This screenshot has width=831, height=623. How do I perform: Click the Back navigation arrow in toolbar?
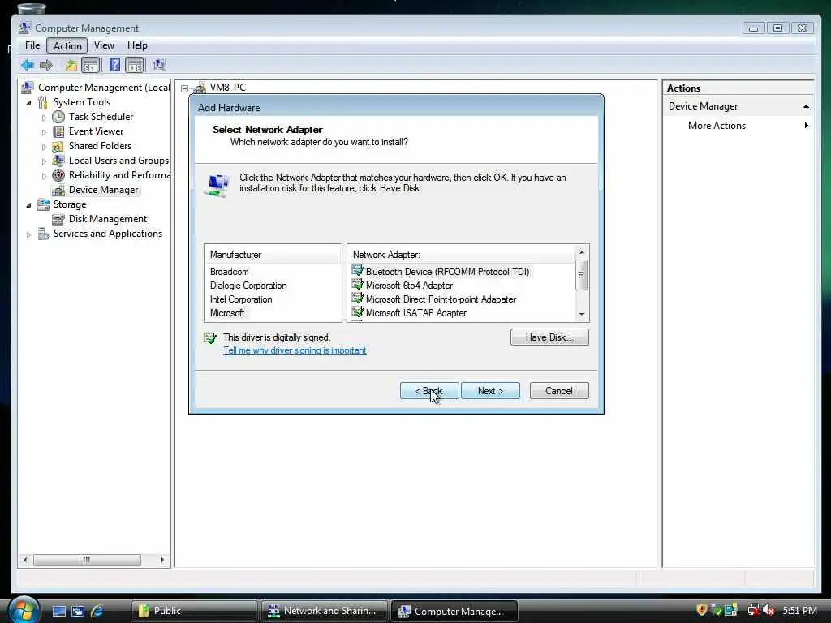[28, 65]
